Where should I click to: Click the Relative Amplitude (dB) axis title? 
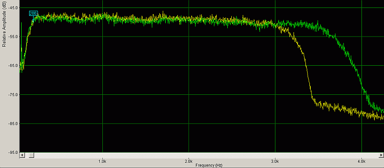4,26
